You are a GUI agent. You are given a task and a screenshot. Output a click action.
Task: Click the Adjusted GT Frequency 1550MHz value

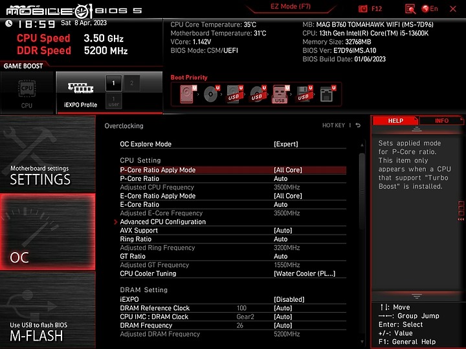(287, 265)
